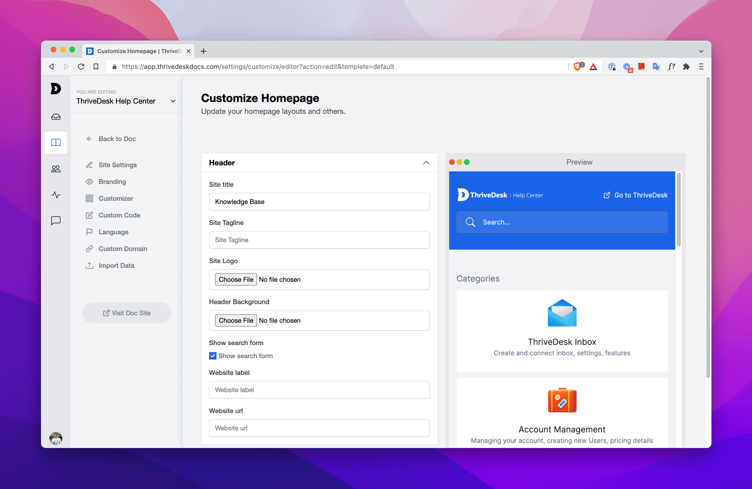
Task: Open the font finder f? extension
Action: coord(671,67)
